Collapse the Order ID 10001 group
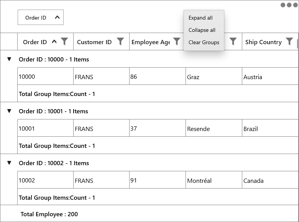The height and width of the screenshot is (222, 299). [x=9, y=111]
